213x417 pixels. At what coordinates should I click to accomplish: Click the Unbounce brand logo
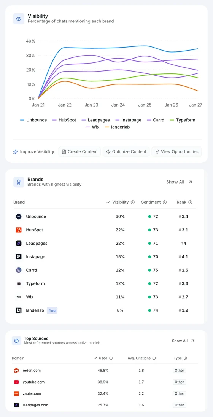[x=19, y=216]
